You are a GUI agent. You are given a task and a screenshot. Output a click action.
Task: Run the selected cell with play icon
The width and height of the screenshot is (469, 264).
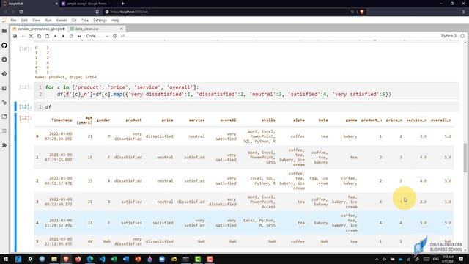click(x=56, y=36)
